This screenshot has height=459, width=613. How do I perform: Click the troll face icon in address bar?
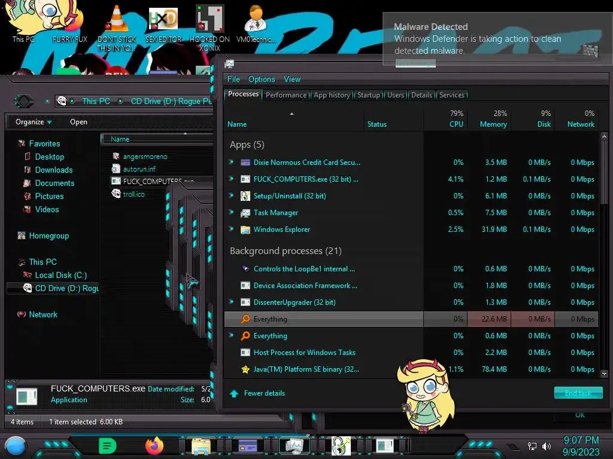click(62, 101)
